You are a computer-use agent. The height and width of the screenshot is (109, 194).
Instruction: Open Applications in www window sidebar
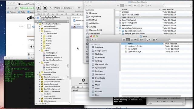[x=100, y=68]
